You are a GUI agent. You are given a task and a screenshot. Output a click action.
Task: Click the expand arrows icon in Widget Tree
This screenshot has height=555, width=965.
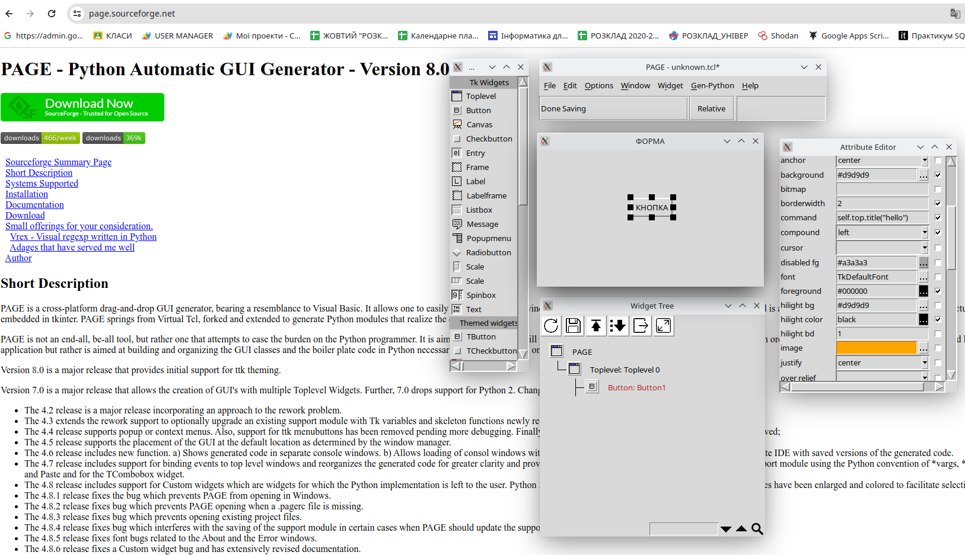[664, 325]
